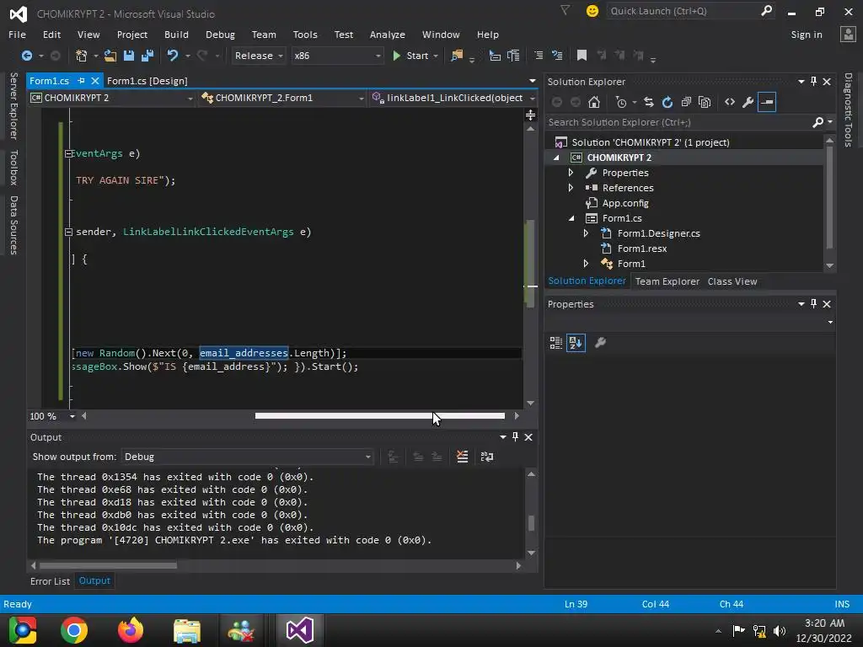This screenshot has height=647, width=863.
Task: Click the Uncomment selected lines icon
Action: [x=557, y=56]
